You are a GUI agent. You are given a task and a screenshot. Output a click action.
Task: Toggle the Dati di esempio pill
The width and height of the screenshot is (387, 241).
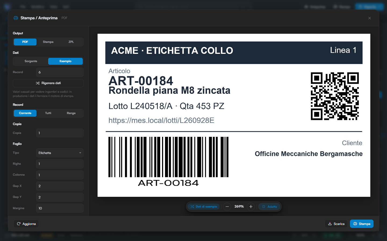point(204,206)
